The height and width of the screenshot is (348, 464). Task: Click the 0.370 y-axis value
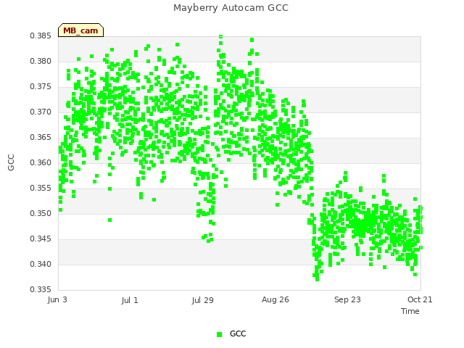tap(41, 112)
